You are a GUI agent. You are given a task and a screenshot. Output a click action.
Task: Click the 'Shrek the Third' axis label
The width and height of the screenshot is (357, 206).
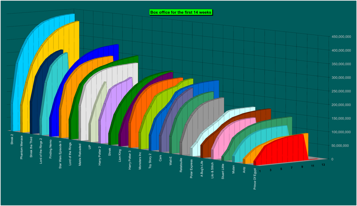31,147
